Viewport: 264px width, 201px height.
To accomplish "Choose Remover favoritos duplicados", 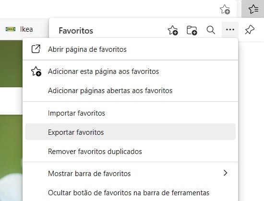I will 130,152.
